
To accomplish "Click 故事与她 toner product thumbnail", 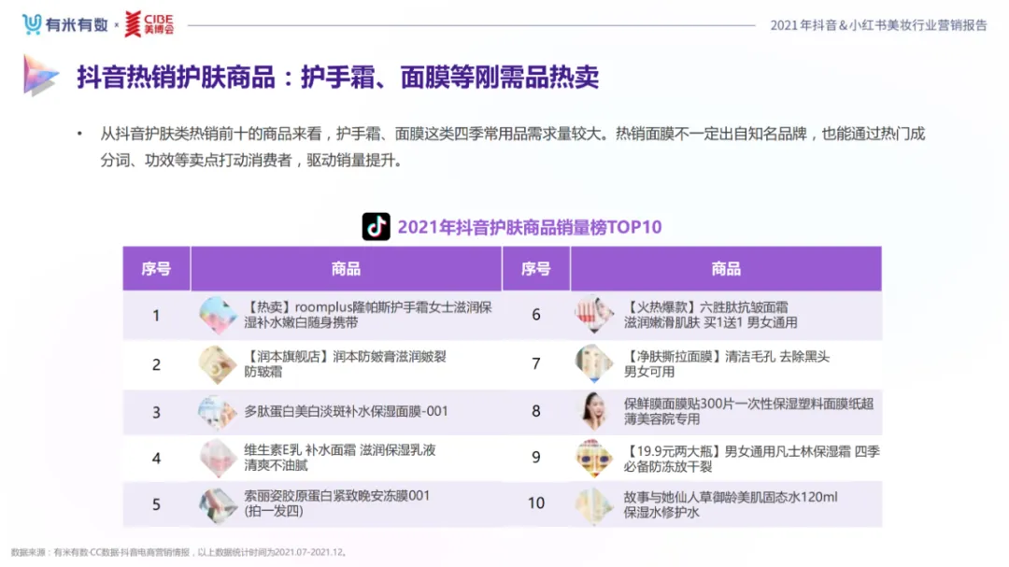I will 594,504.
